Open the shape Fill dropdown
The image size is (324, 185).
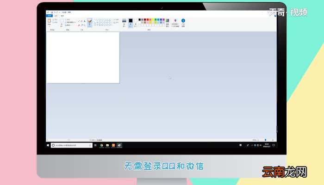click(116, 23)
